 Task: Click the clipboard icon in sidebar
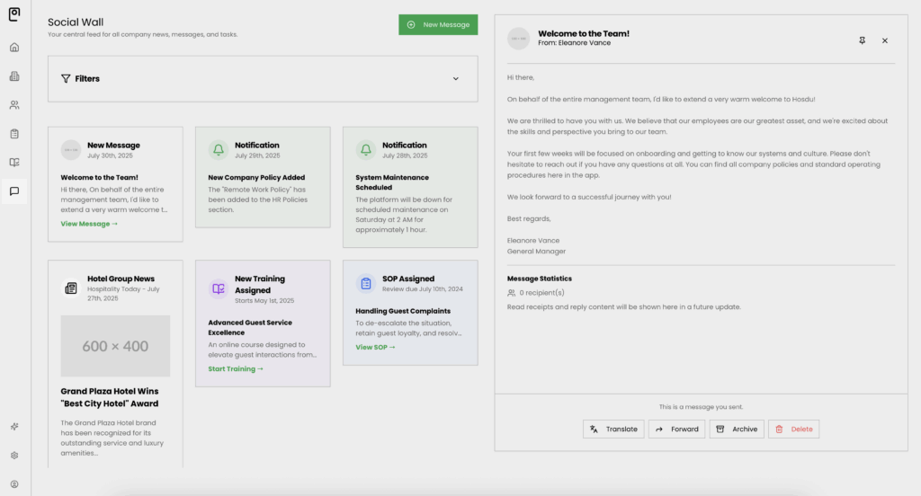pos(14,134)
